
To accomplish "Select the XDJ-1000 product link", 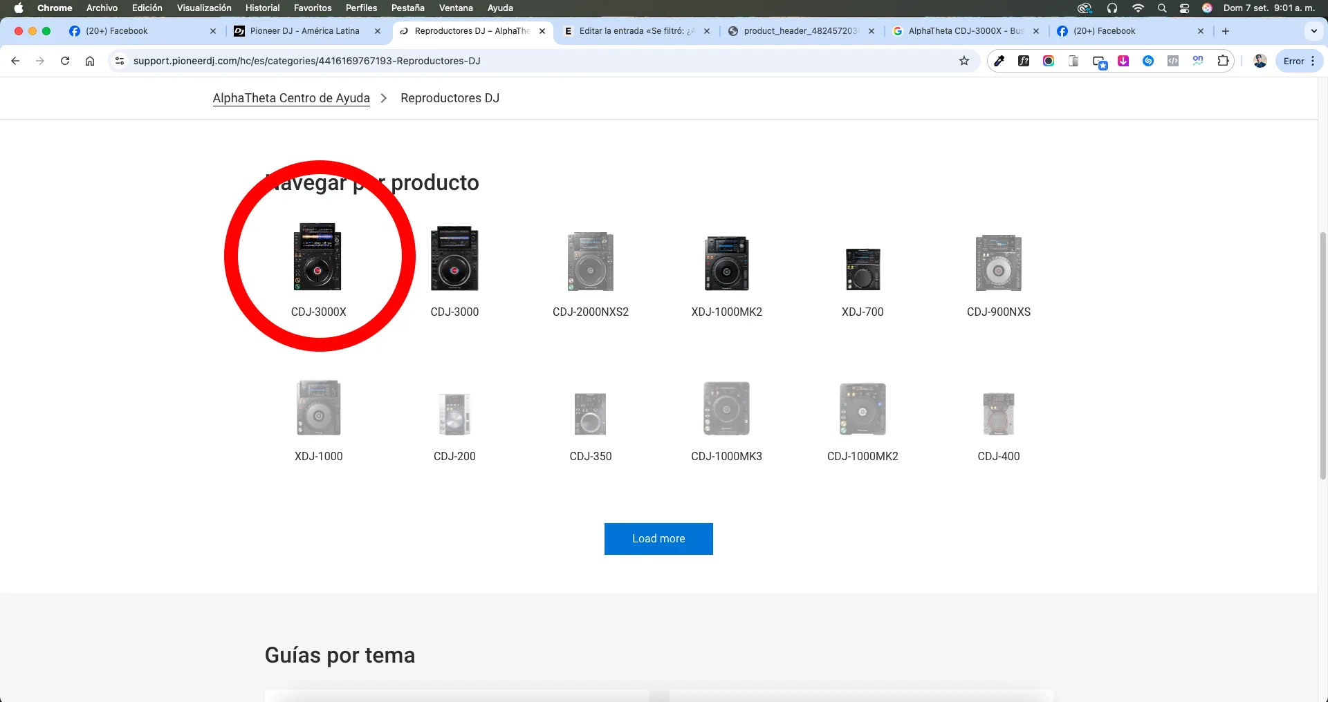I will coord(319,456).
